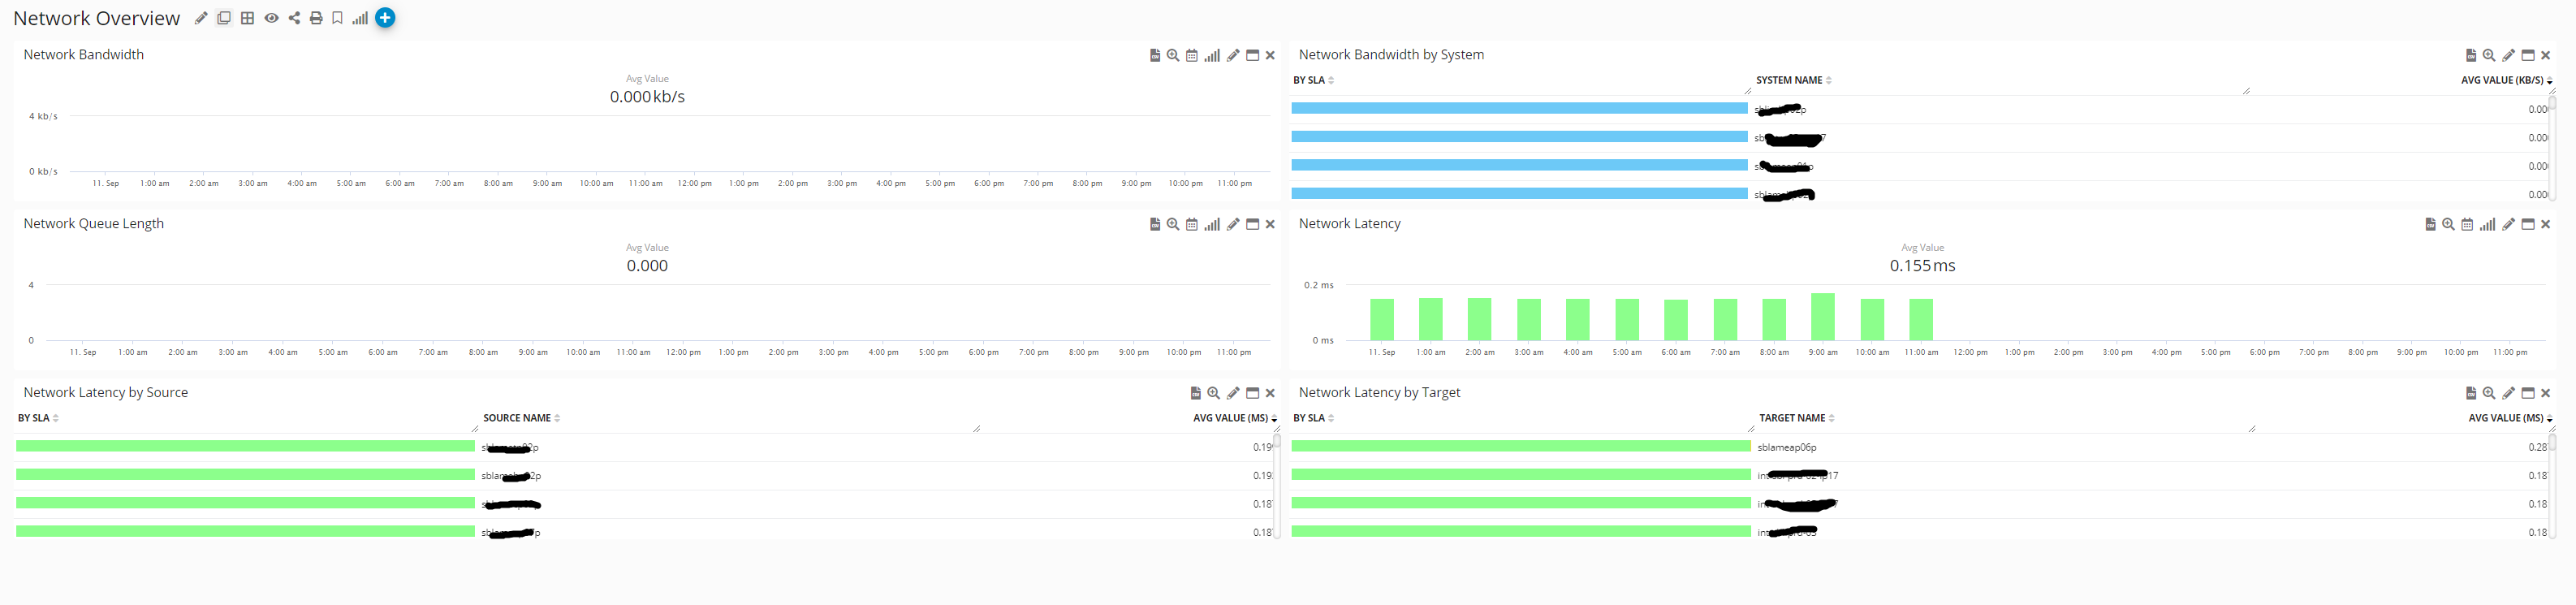2576x605 pixels.
Task: Toggle maximize on Network Bandwidth by System widget
Action: tap(2528, 56)
